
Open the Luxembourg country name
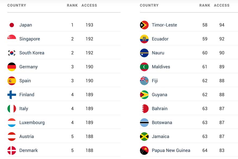pyautogui.click(x=32, y=122)
